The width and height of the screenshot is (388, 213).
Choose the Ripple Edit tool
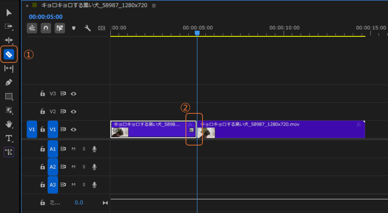9,40
